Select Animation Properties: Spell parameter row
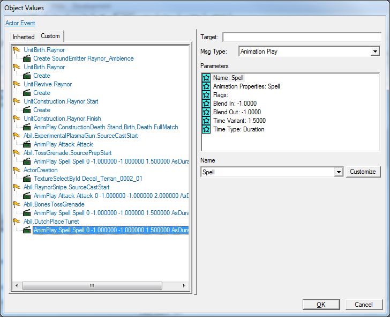This screenshot has height=317, width=390. pos(246,86)
